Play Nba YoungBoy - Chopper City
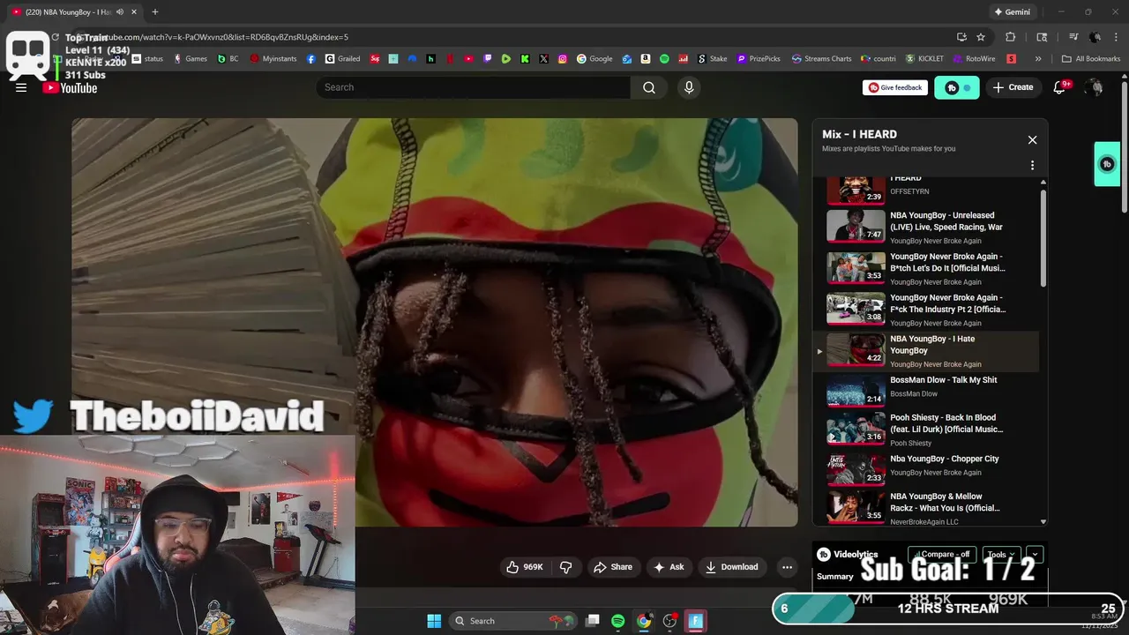The image size is (1129, 635). click(926, 470)
